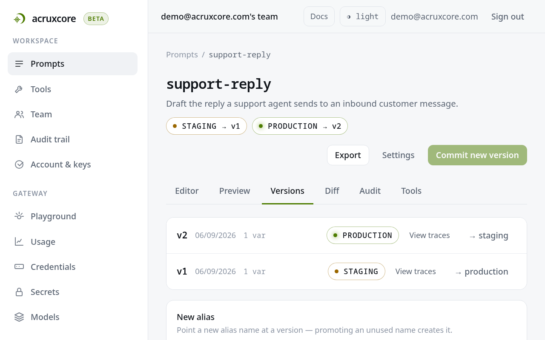Click the PRODUCTION → v2 alias badge

coord(300,126)
